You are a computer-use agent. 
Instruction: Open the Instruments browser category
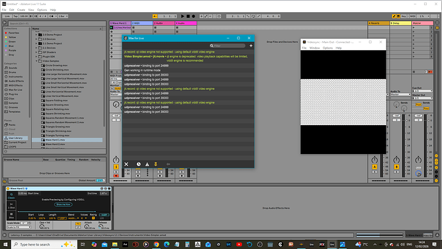(15, 77)
